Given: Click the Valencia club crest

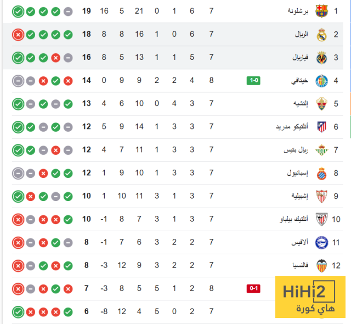Looking at the screenshot, I should pyautogui.click(x=321, y=266).
